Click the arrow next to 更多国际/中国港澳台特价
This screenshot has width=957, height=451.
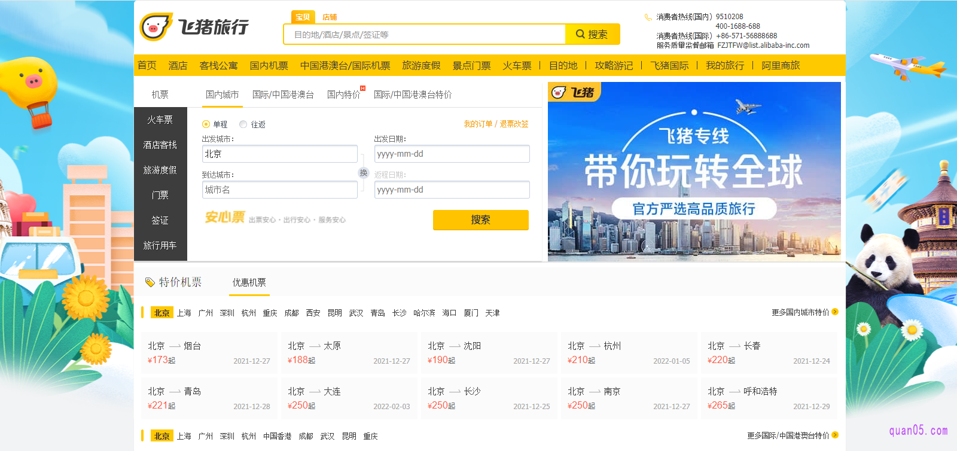(835, 435)
